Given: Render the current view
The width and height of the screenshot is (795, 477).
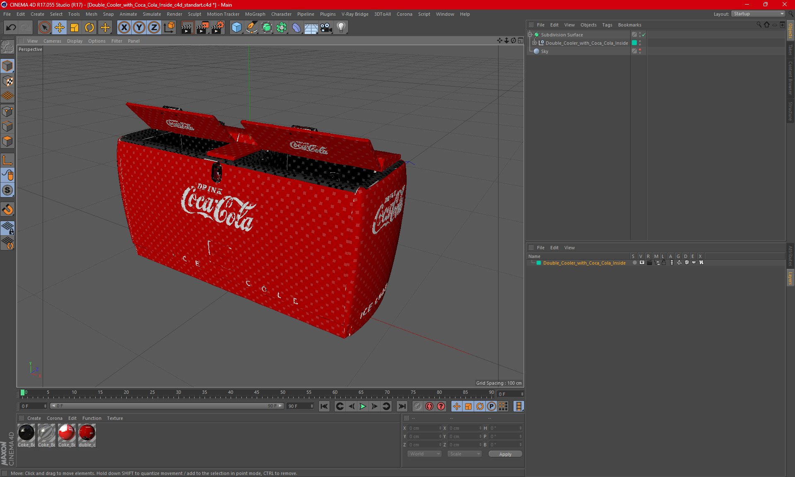Looking at the screenshot, I should (187, 28).
